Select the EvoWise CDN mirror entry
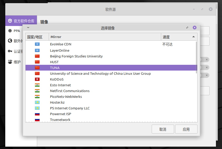This screenshot has width=222, height=149. [61, 44]
